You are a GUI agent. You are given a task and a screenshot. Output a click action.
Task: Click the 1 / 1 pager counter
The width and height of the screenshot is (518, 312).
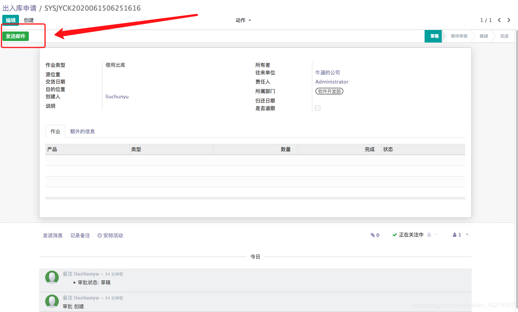tap(486, 20)
